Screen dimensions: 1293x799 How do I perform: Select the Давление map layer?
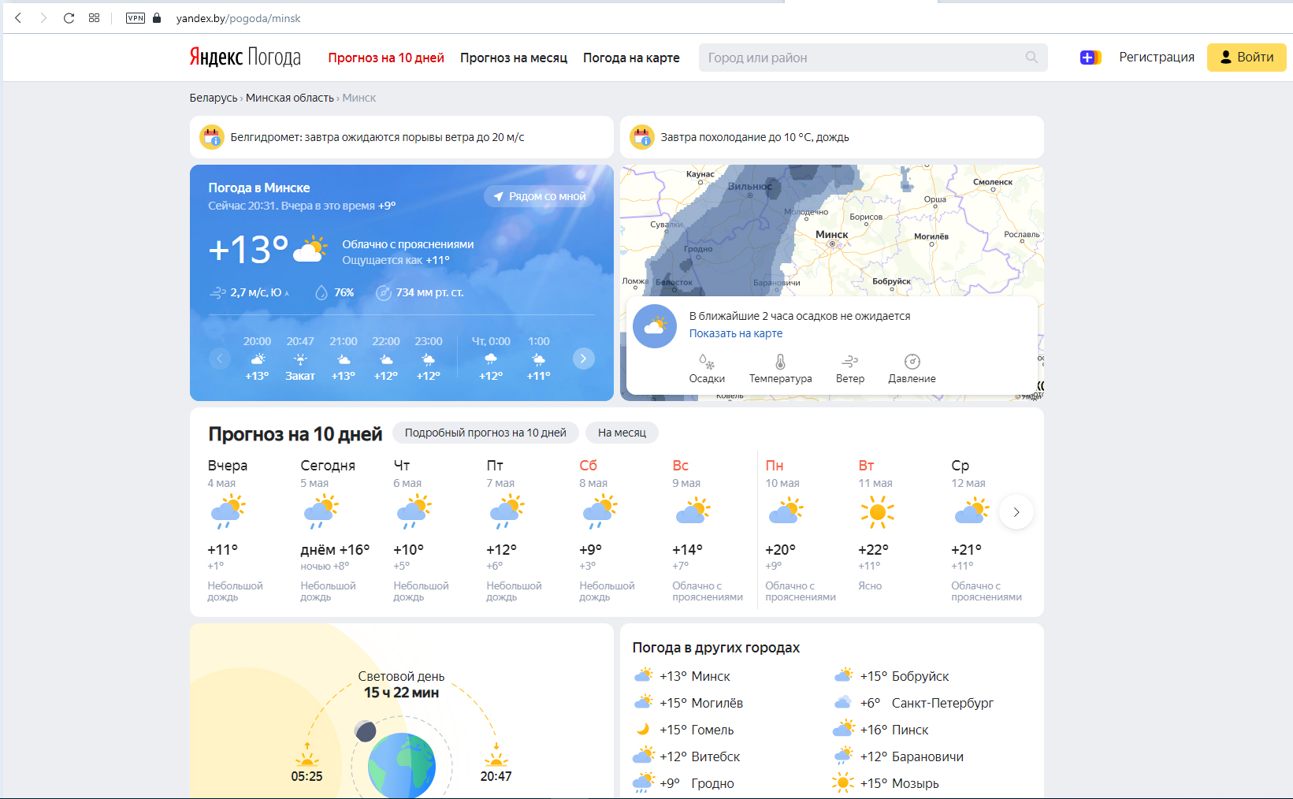(912, 369)
